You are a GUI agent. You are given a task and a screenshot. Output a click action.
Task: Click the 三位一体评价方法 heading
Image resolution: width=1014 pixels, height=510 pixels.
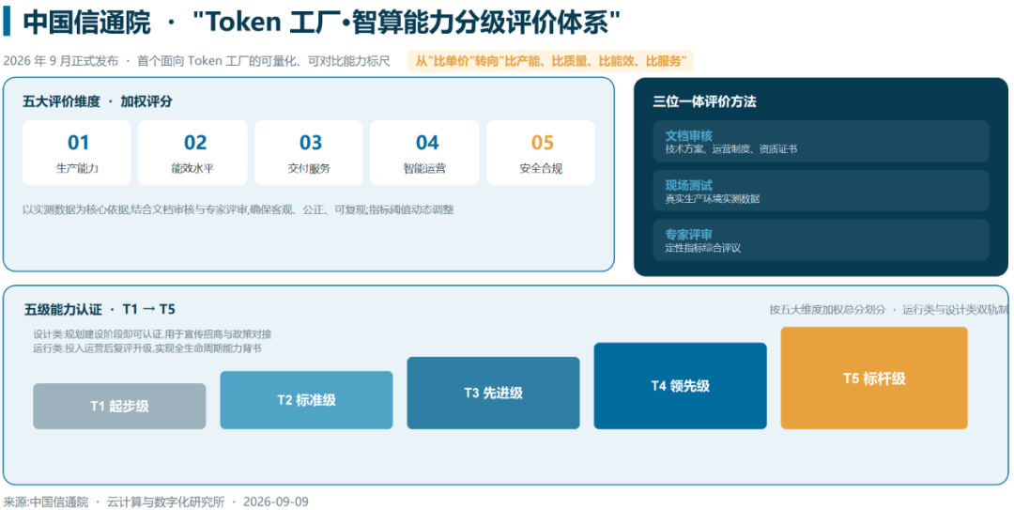(705, 101)
